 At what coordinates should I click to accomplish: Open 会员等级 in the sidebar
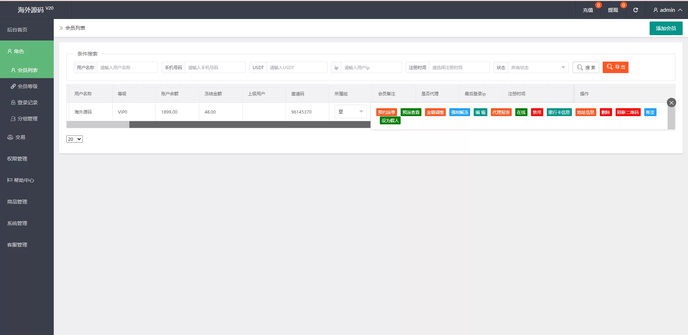[x=27, y=86]
